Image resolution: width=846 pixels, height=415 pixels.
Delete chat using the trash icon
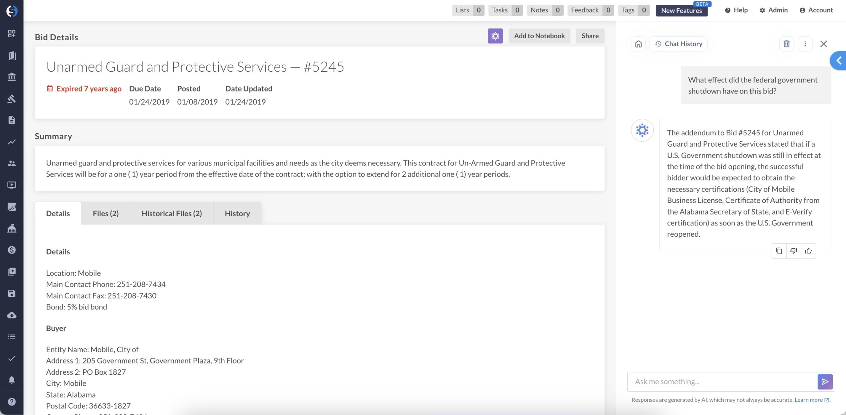[x=787, y=44]
